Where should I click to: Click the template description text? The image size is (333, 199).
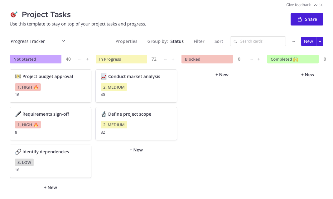[78, 24]
